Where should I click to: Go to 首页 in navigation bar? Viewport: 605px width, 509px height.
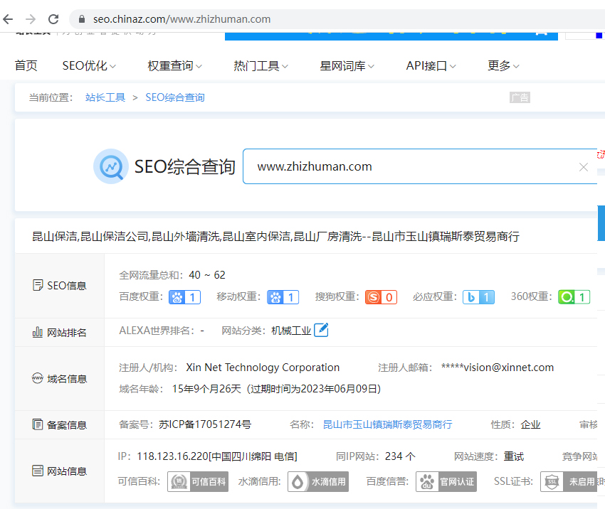tap(26, 66)
